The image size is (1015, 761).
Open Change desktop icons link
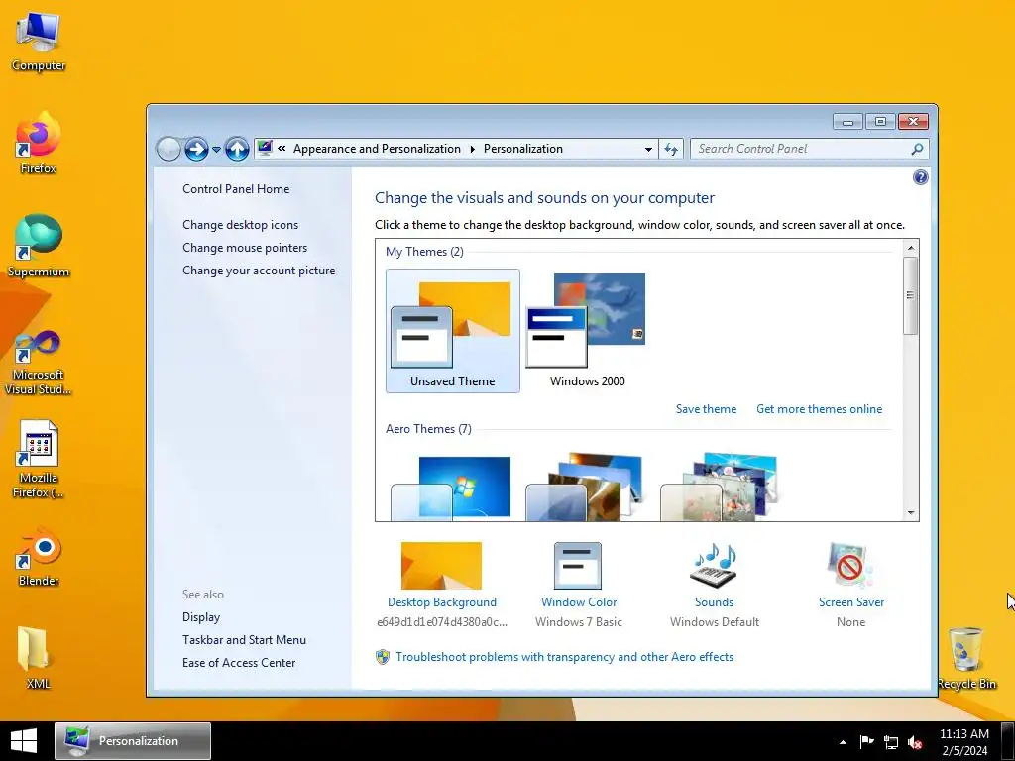point(240,225)
